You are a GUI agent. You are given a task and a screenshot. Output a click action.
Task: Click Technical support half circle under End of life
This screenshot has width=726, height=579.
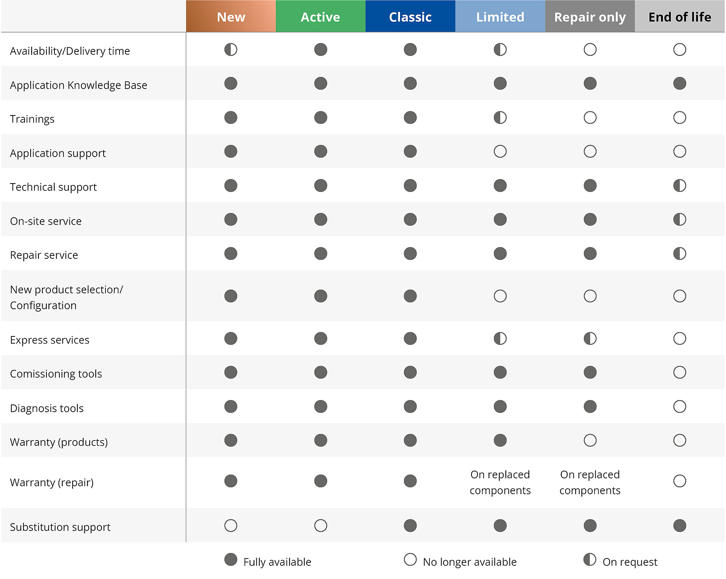[679, 185]
